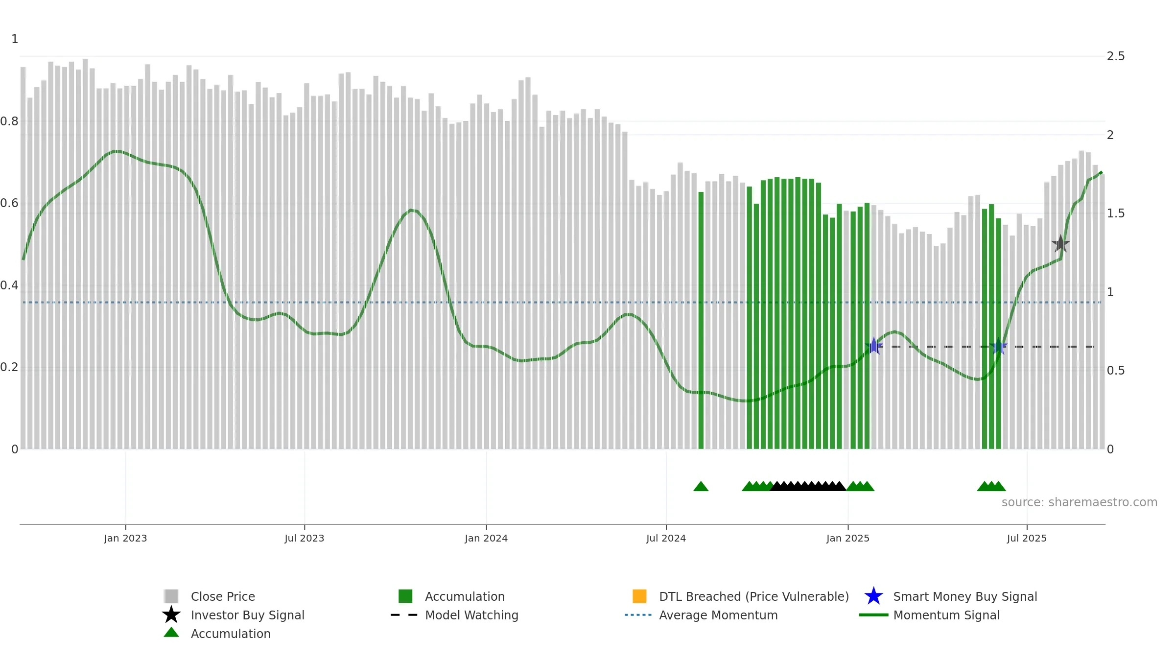Click the green triangle group before Jul 2025

pyautogui.click(x=991, y=486)
